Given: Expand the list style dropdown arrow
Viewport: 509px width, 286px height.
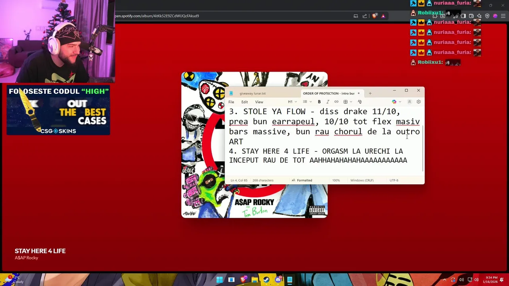Looking at the screenshot, I should click(311, 102).
